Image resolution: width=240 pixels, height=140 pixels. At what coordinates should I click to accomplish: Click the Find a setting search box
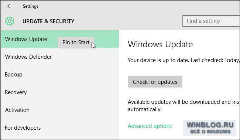click(x=211, y=21)
